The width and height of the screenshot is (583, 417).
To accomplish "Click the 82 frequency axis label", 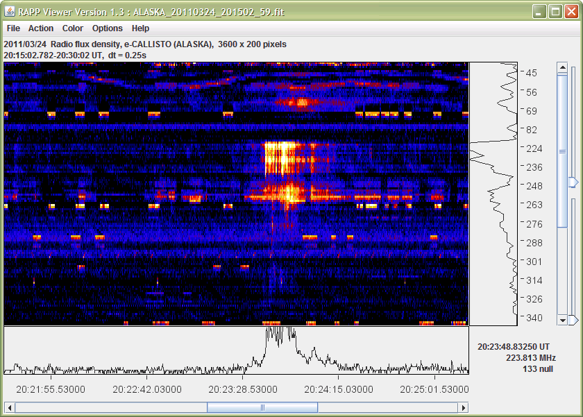I will pos(532,130).
